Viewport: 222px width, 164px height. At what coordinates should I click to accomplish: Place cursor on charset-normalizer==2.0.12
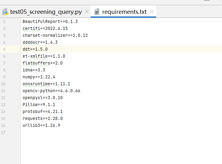pos(55,36)
